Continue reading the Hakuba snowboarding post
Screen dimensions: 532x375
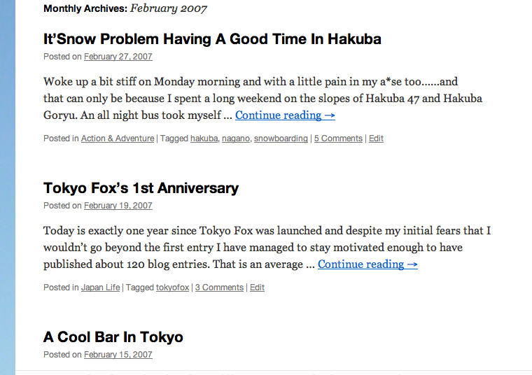point(285,115)
